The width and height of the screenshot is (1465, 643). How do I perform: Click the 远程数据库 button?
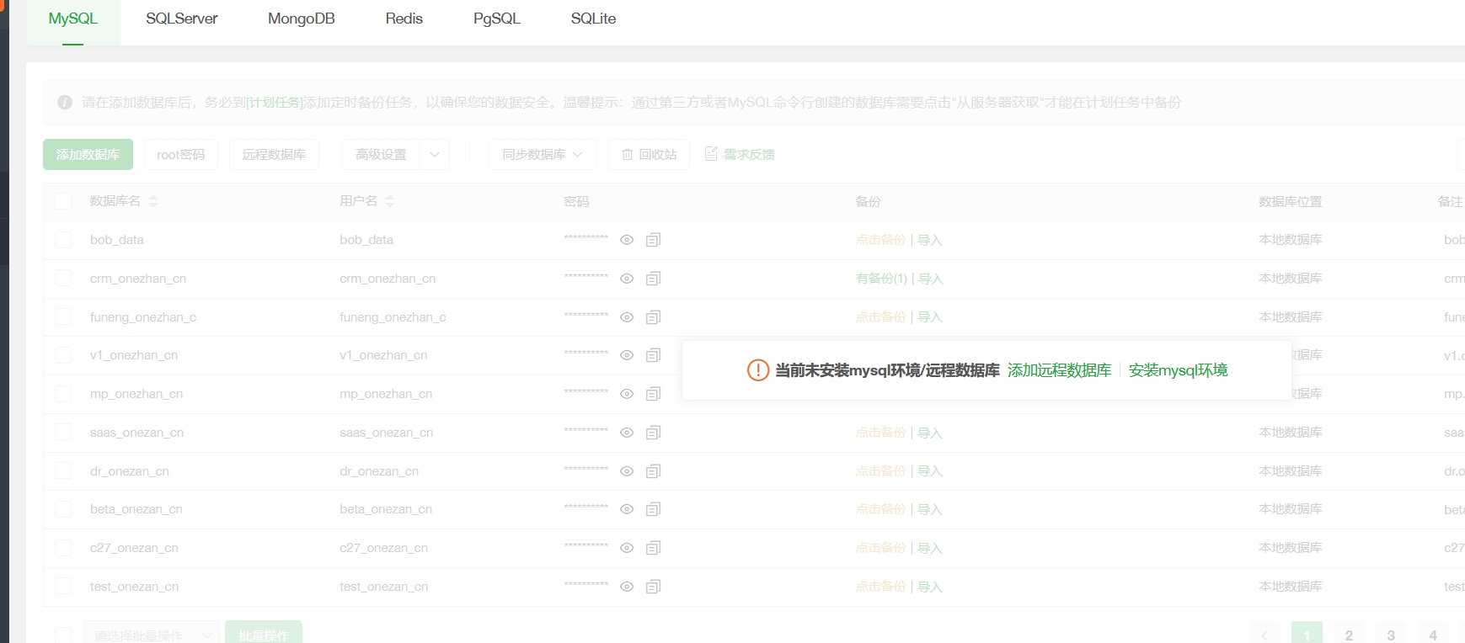(274, 155)
